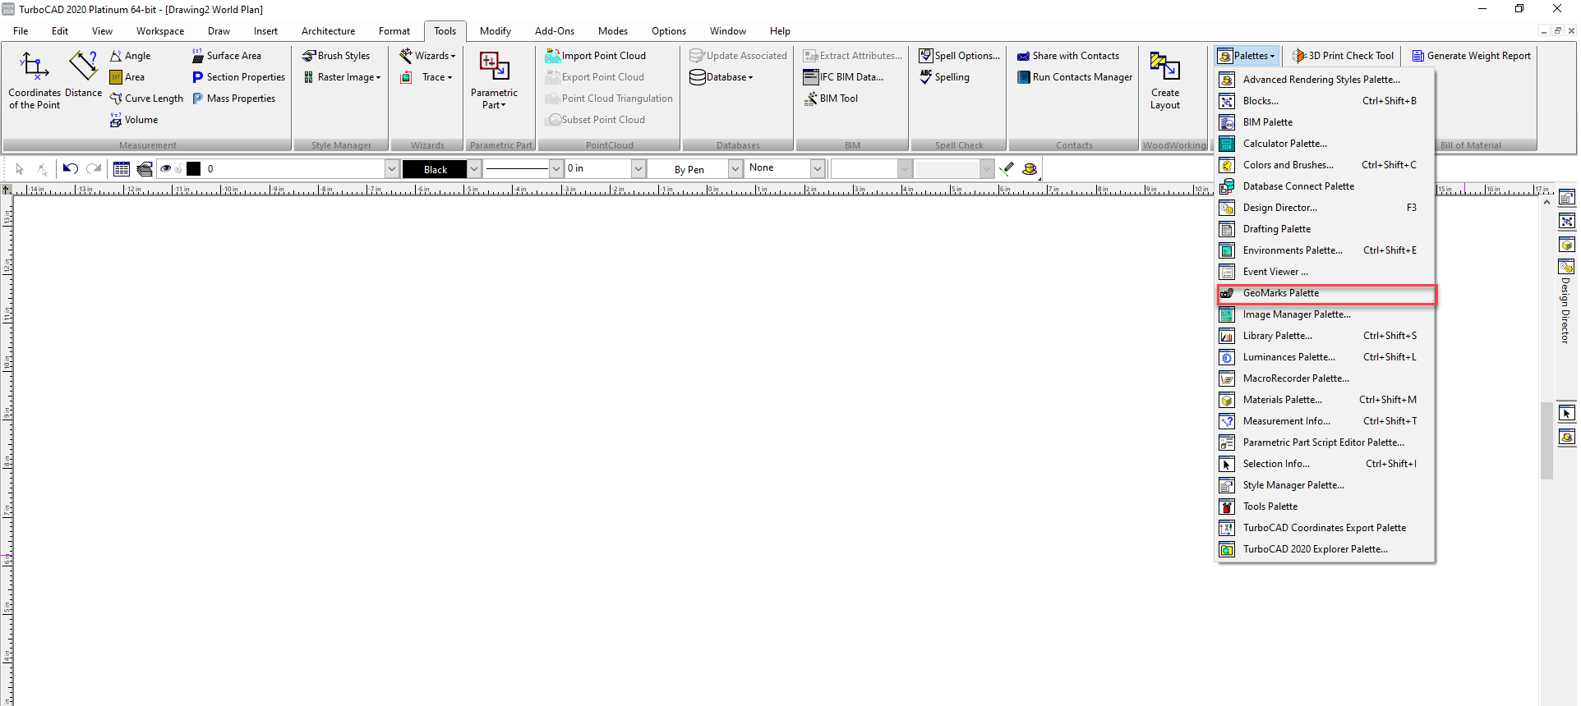
Task: Select GeoMarks Palette from the menu
Action: (1326, 293)
